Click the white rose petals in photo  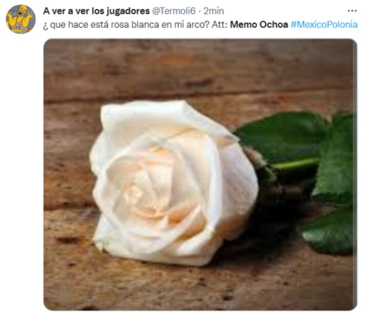click(173, 183)
